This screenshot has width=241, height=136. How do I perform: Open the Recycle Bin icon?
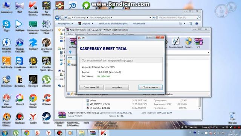232,118
